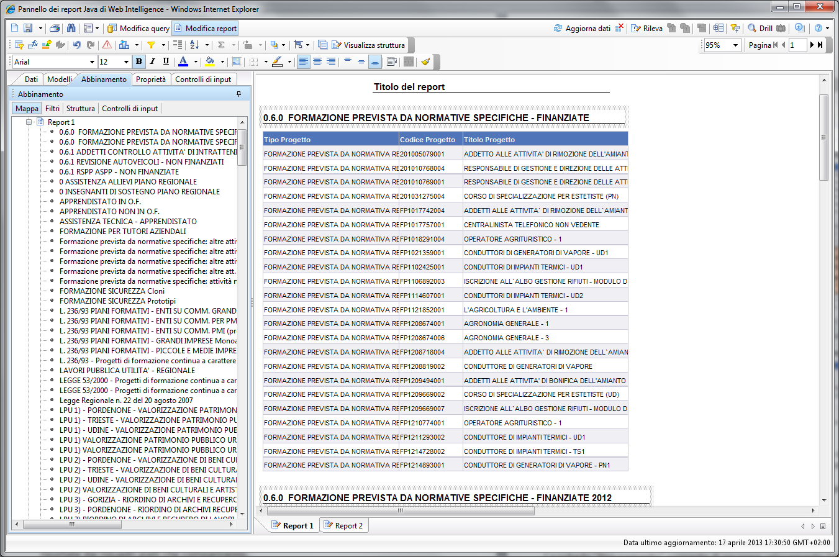This screenshot has height=557, width=839.
Task: Save the document using the floppy disk icon
Action: (28, 29)
